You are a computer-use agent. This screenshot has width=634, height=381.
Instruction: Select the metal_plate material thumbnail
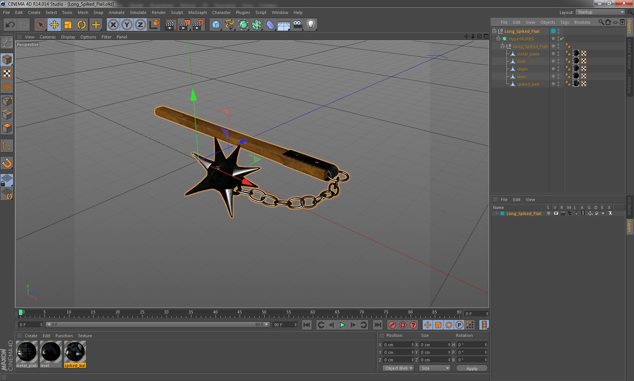pyautogui.click(x=27, y=352)
